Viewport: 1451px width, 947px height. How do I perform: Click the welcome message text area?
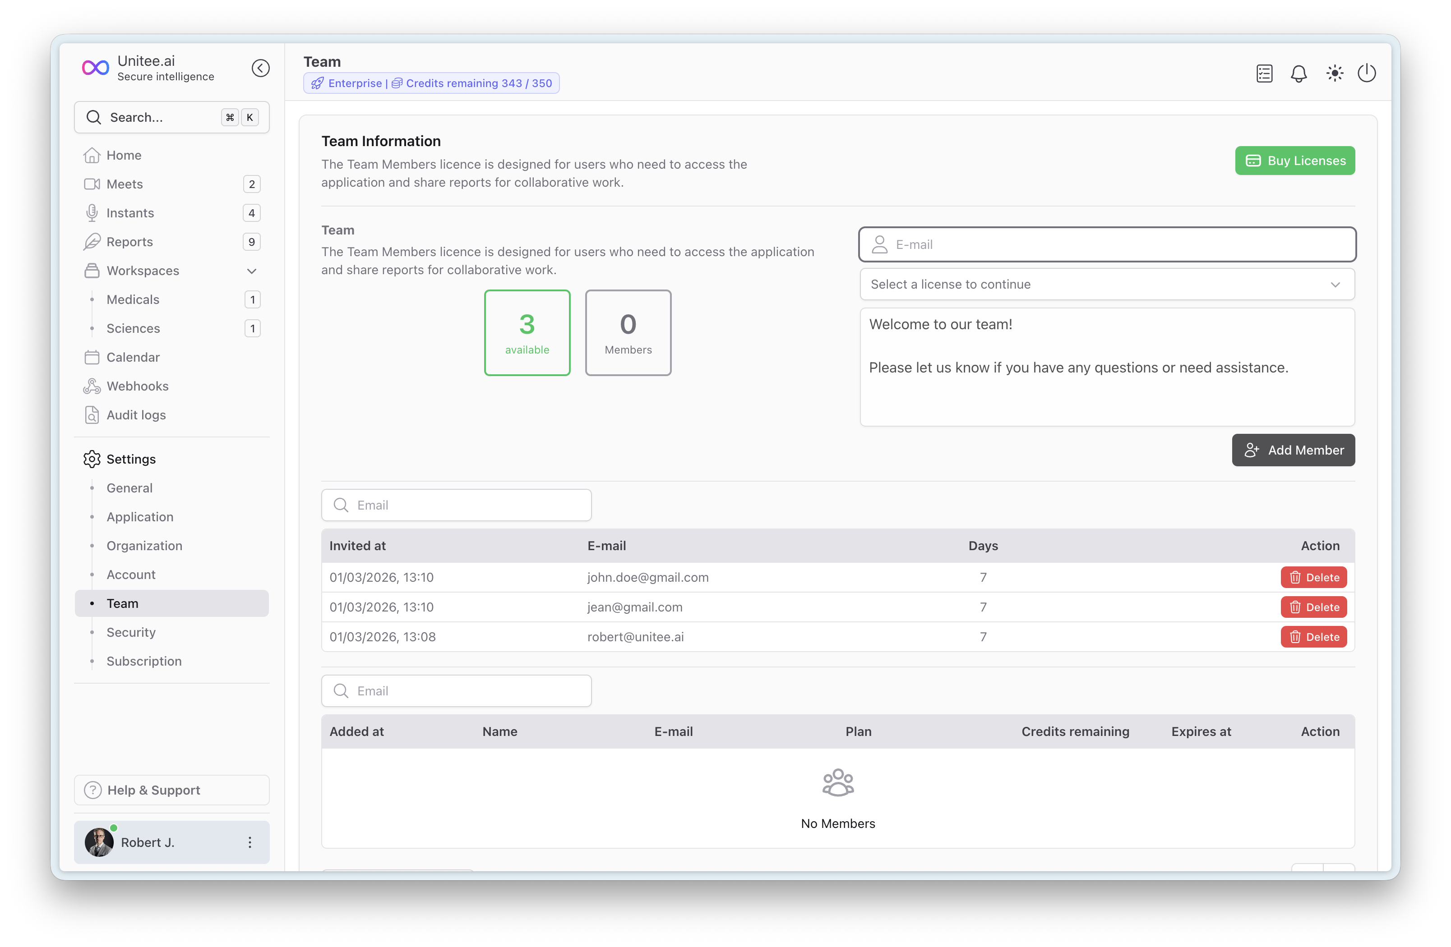tap(1107, 367)
